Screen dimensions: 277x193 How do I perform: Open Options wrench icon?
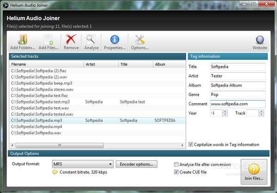click(139, 42)
